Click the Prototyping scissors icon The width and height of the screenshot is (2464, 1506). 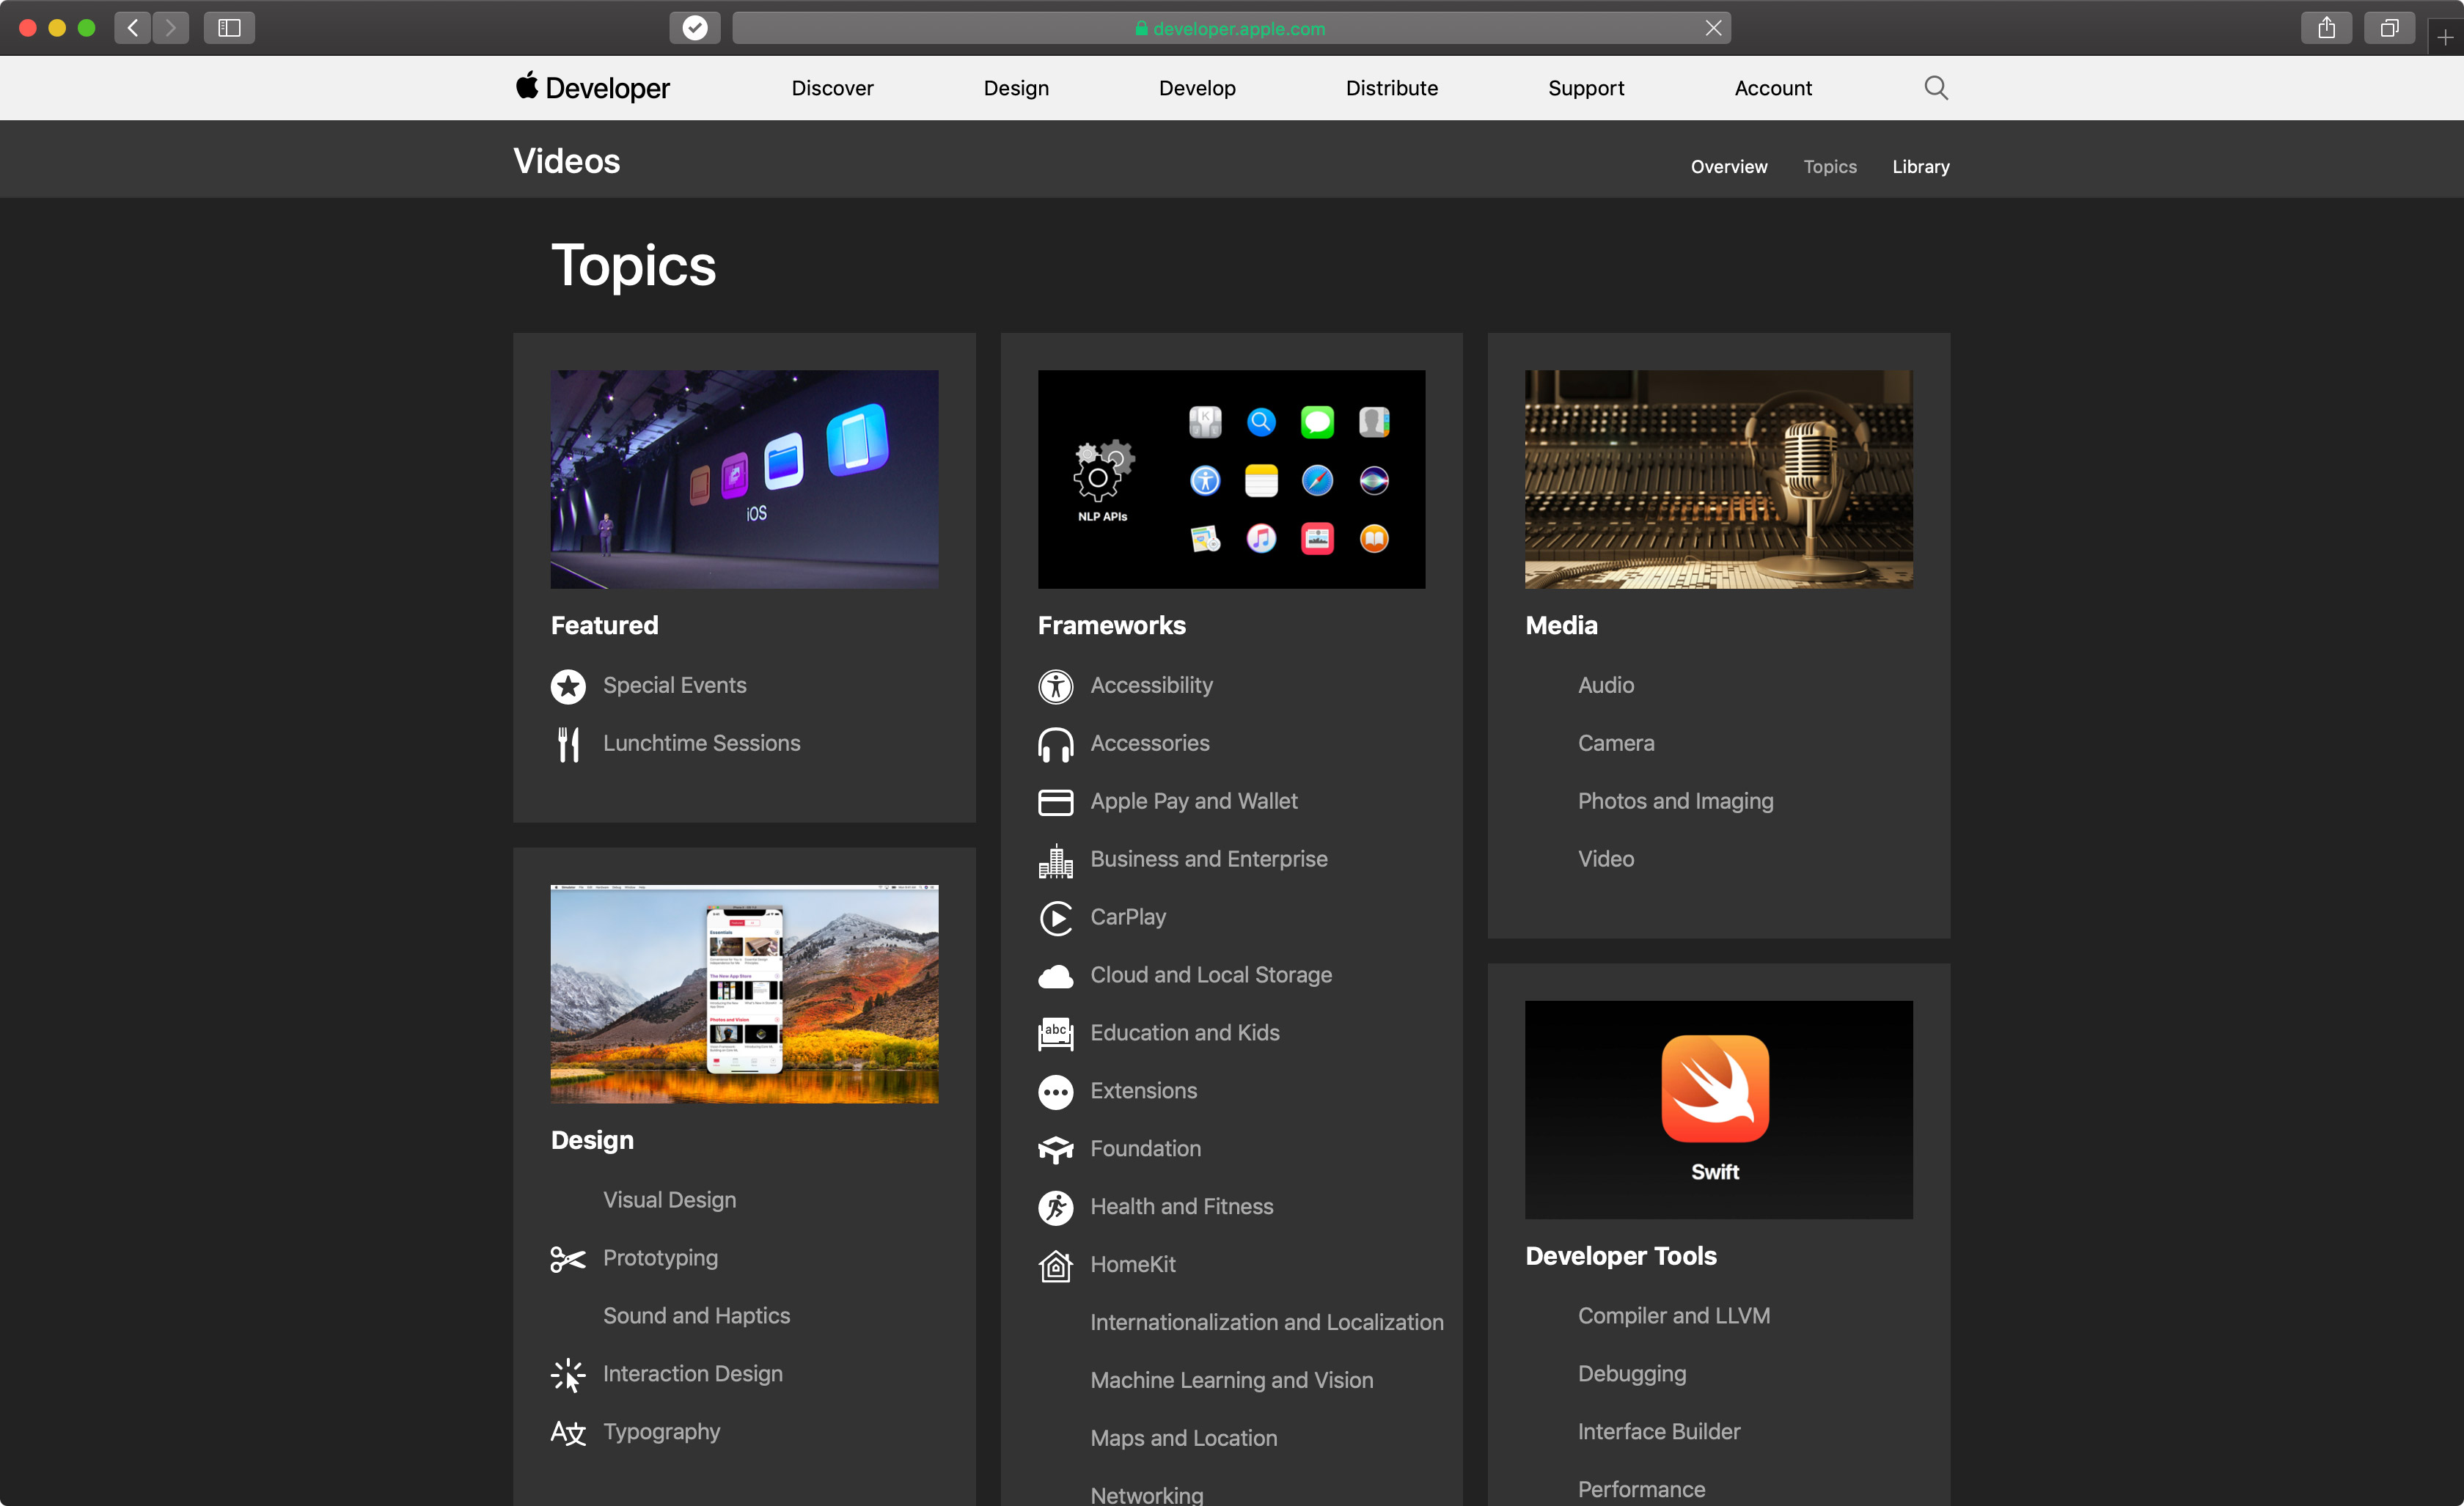(567, 1259)
